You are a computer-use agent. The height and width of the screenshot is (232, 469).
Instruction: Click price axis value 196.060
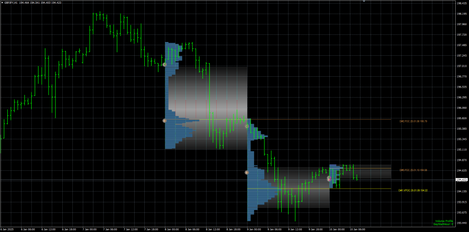point(461,108)
